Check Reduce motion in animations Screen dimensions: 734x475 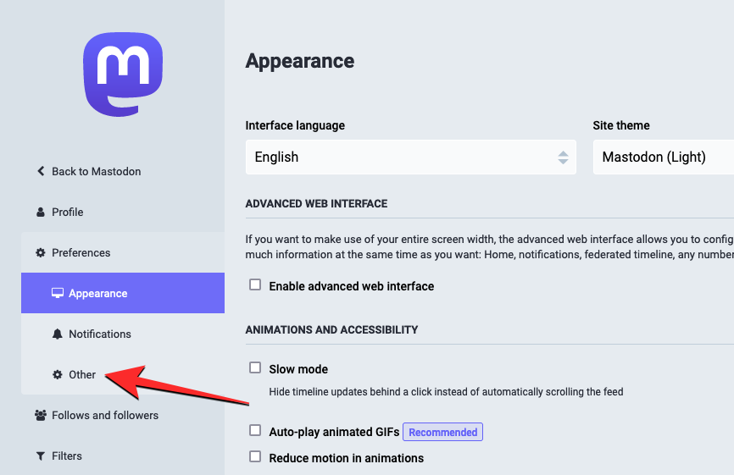[x=255, y=457]
